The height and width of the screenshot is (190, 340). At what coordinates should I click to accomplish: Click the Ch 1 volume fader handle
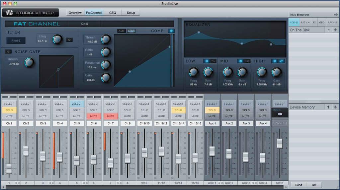pos(9,168)
